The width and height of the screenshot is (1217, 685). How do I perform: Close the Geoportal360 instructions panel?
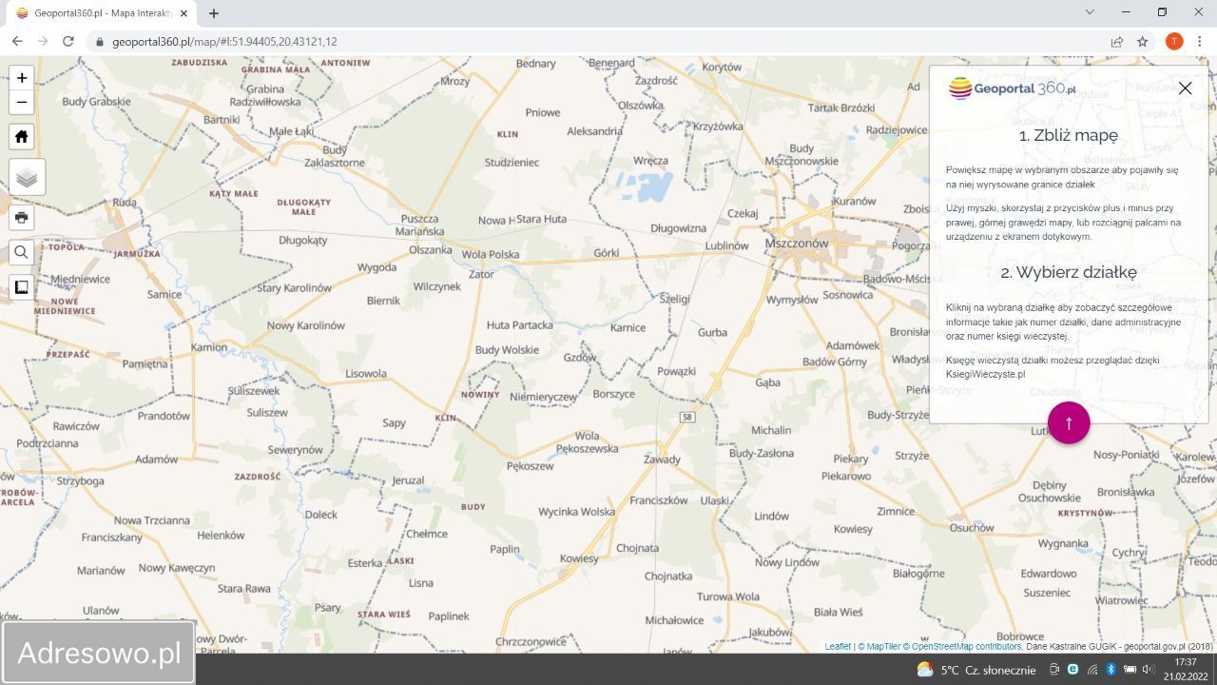coord(1185,88)
